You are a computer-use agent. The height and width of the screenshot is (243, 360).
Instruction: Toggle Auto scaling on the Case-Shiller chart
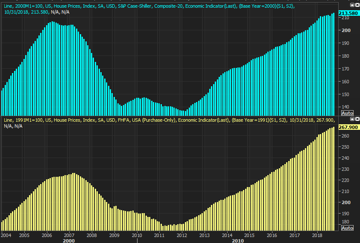point(347,113)
